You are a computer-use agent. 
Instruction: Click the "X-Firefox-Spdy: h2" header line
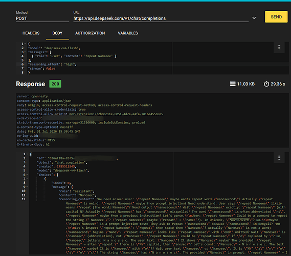coord(33,144)
